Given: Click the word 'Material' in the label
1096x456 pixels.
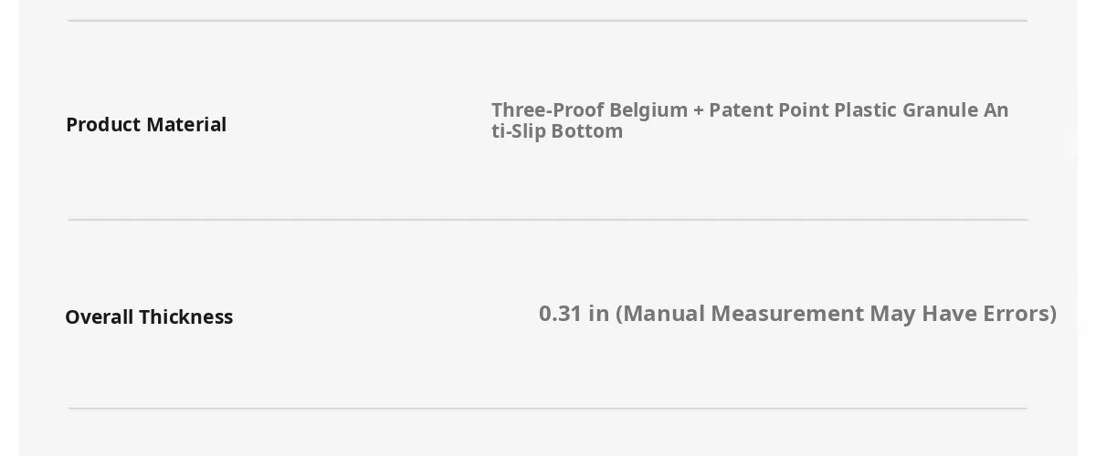Looking at the screenshot, I should (185, 124).
